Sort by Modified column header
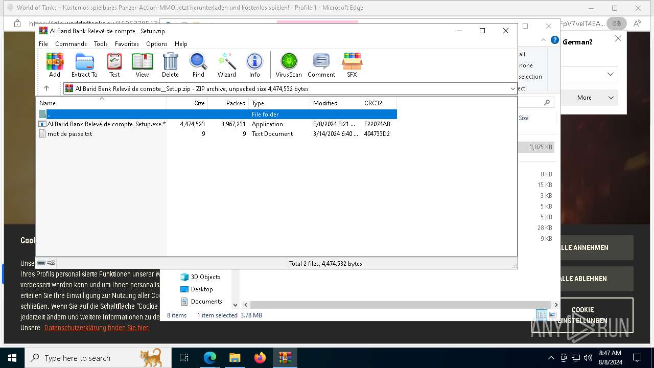The height and width of the screenshot is (368, 654). [x=336, y=103]
